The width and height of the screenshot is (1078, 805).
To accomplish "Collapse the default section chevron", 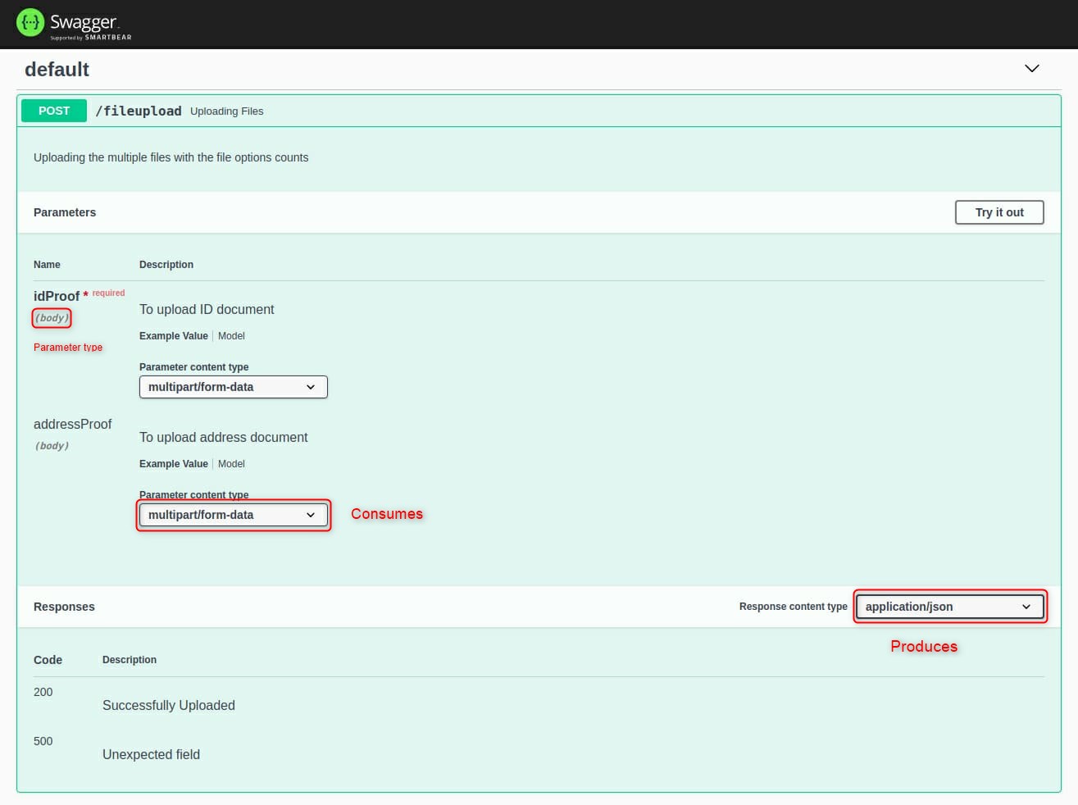I will click(x=1032, y=68).
